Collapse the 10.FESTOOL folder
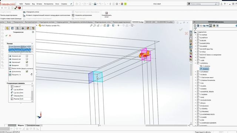The image size is (237, 133). [196, 63]
